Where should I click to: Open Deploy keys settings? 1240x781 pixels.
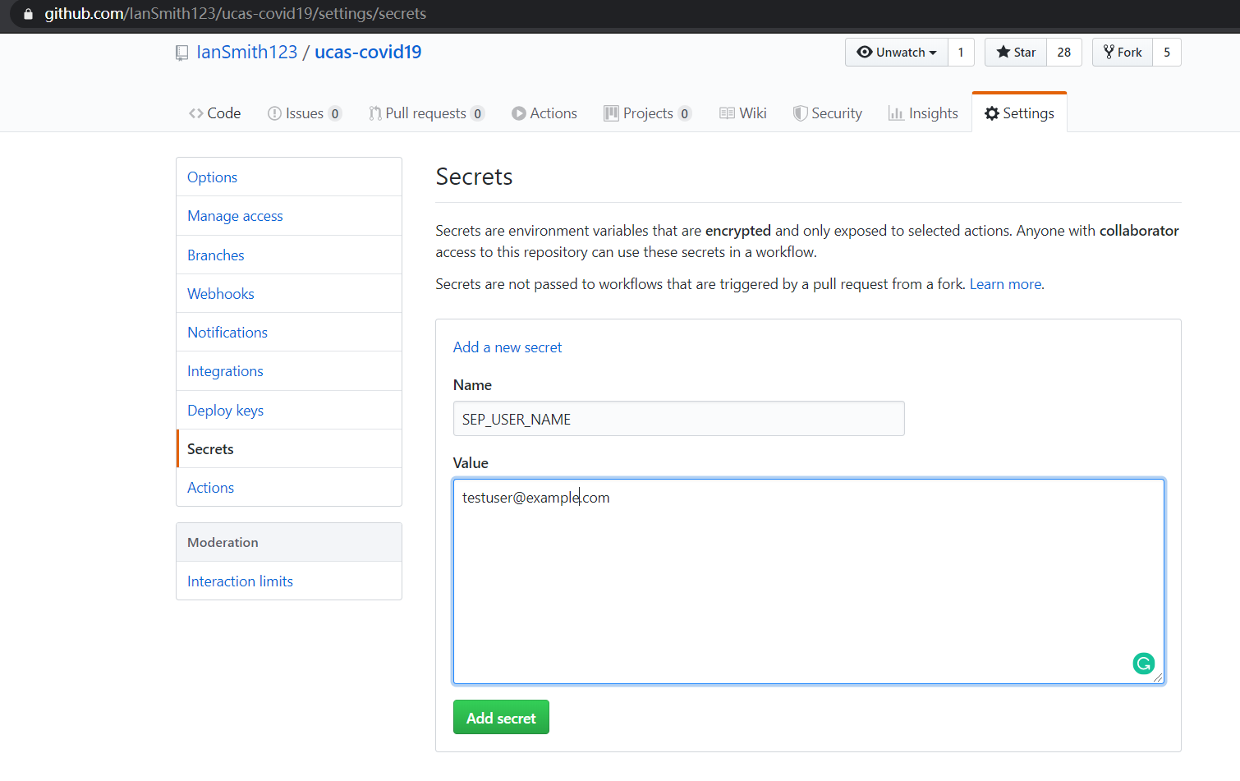[x=289, y=411]
